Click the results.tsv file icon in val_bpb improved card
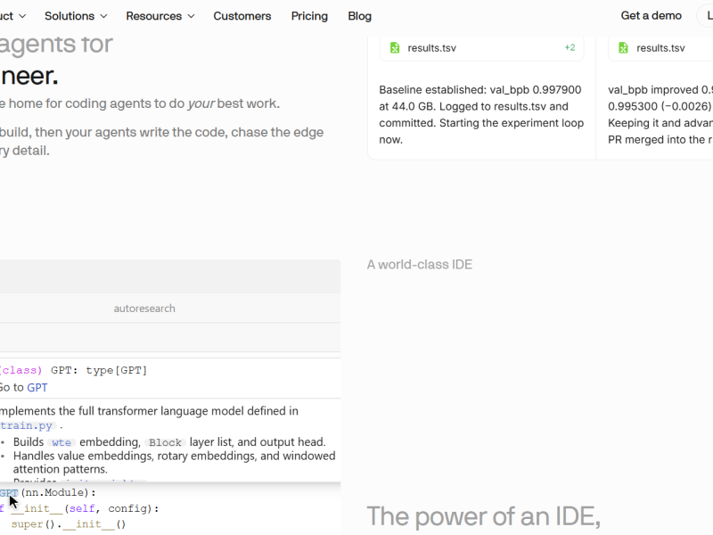Viewport: 713px width, 535px height. pos(623,48)
